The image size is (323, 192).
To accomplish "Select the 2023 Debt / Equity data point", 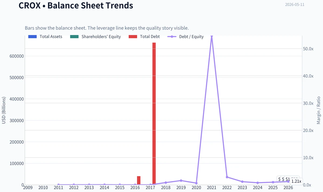I will (242, 182).
